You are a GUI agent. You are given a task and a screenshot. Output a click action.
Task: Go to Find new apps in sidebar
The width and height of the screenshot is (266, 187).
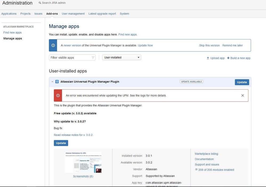(13, 32)
